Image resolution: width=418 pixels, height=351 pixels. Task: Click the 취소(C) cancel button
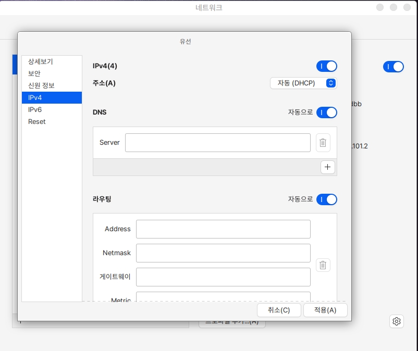[x=279, y=310]
